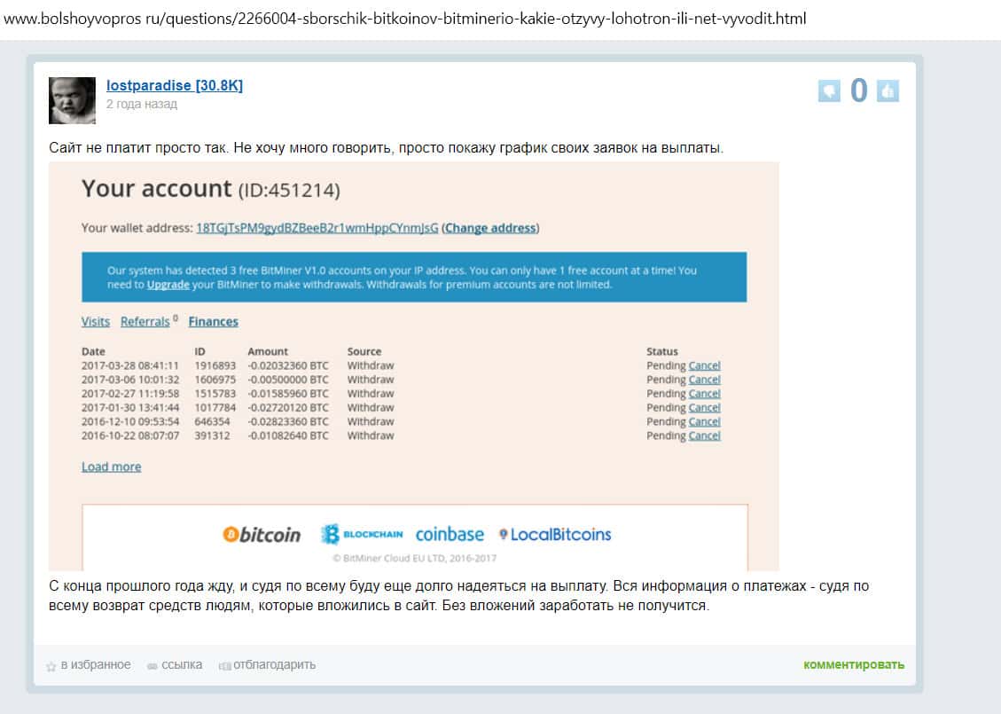This screenshot has height=714, width=1001.
Task: Click the отблагодарить thank icon
Action: point(224,666)
